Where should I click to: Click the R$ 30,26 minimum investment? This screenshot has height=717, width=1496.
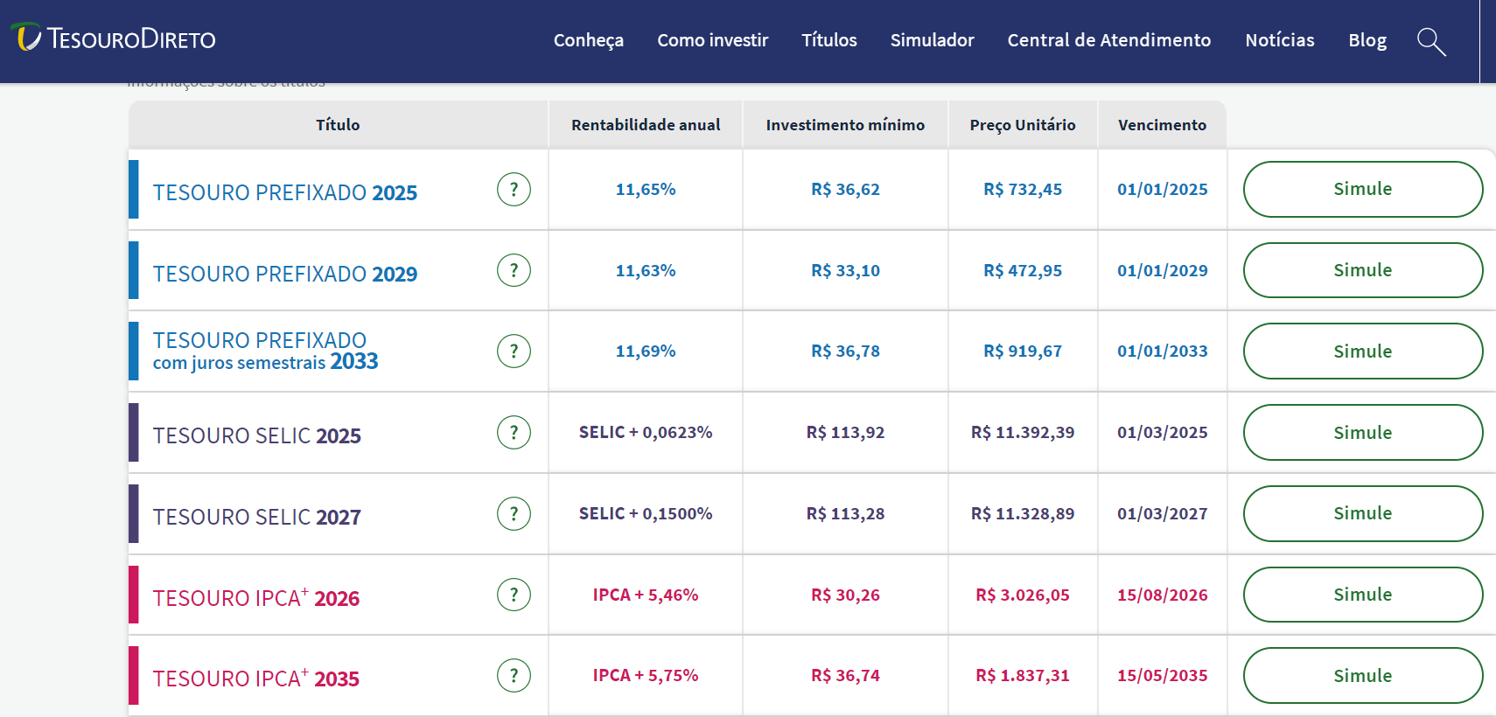coord(845,595)
